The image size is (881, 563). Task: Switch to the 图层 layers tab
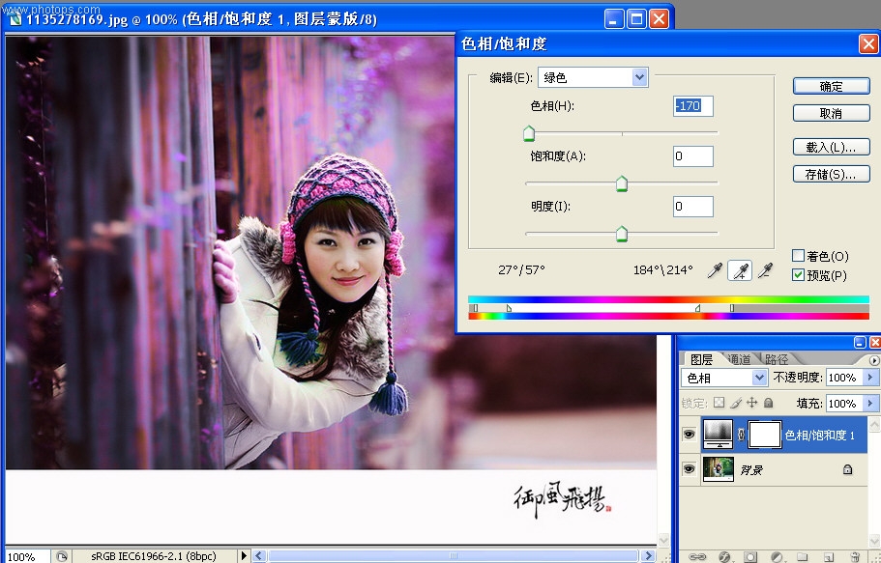coord(701,359)
